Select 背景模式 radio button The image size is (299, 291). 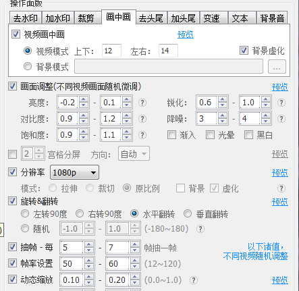(28, 66)
